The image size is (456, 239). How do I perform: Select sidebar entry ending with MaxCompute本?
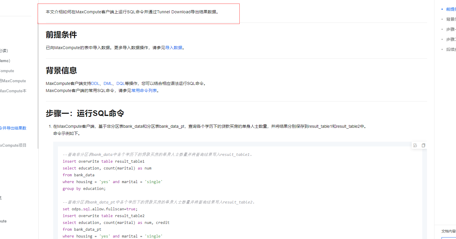(x=13, y=91)
